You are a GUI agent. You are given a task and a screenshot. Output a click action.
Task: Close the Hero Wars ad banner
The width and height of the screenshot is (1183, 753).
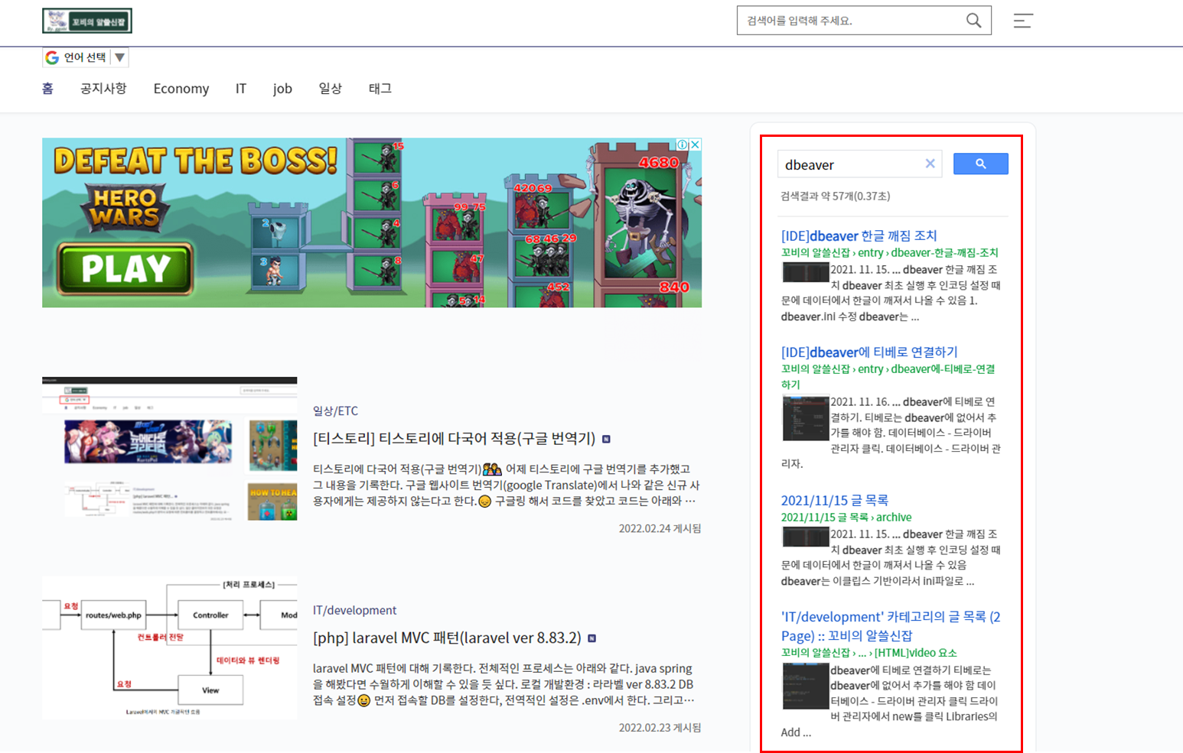click(x=696, y=144)
